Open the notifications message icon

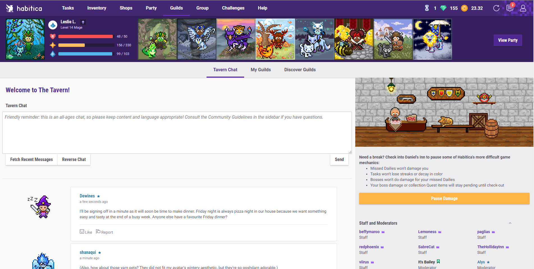(x=510, y=8)
